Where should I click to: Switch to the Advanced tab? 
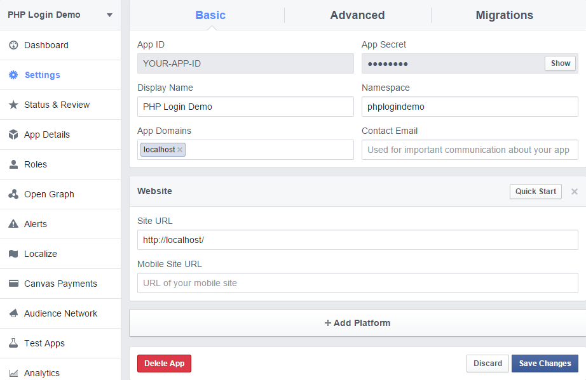point(357,15)
